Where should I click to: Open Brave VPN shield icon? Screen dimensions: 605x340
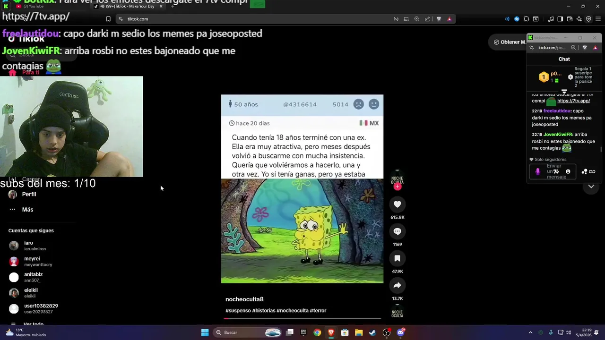588,19
